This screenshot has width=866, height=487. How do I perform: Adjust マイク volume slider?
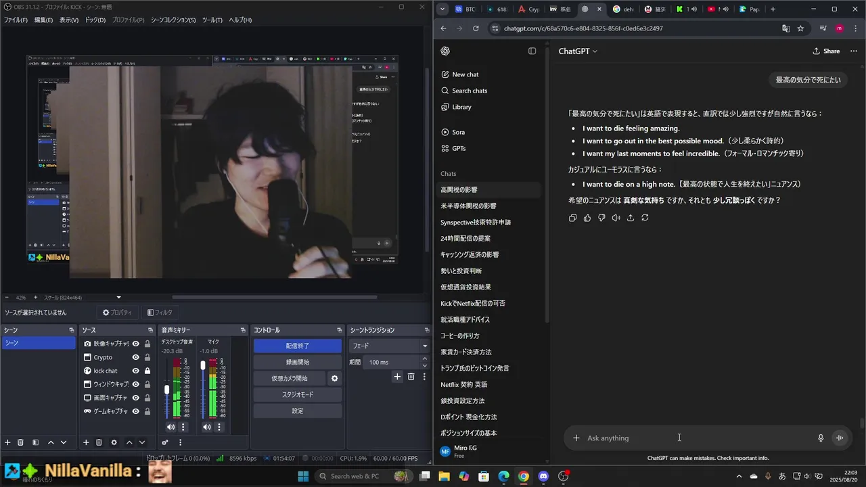pyautogui.click(x=203, y=365)
